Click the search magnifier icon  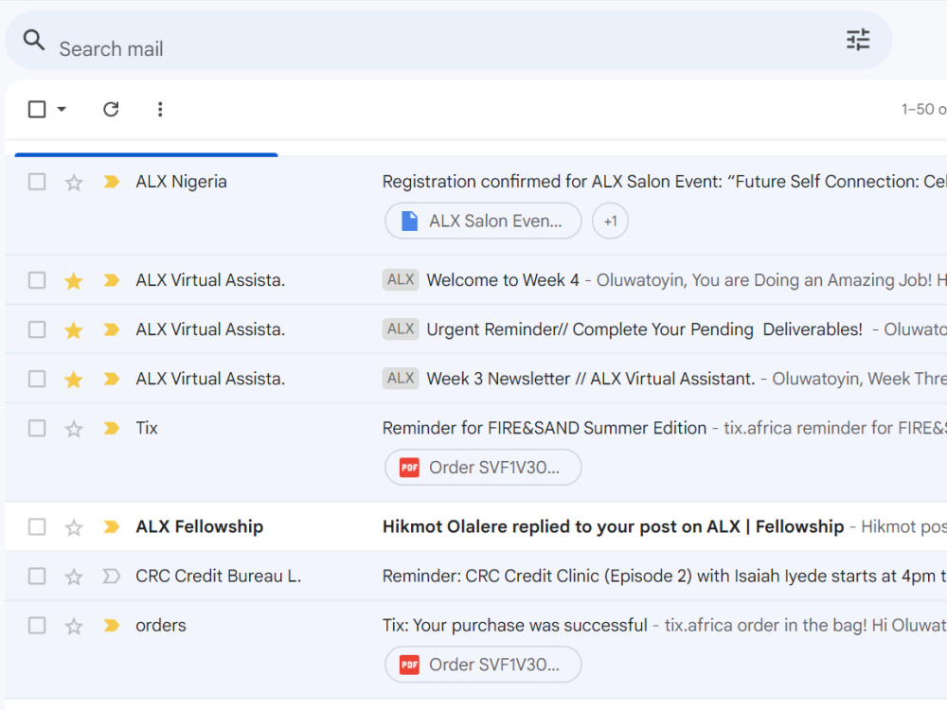[x=34, y=40]
